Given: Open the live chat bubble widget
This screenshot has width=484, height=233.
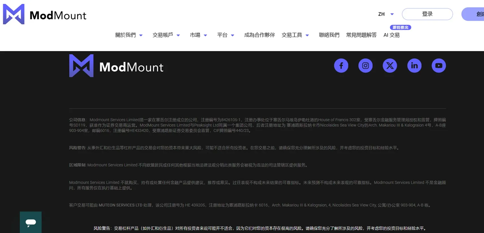Looking at the screenshot, I should [x=31, y=222].
